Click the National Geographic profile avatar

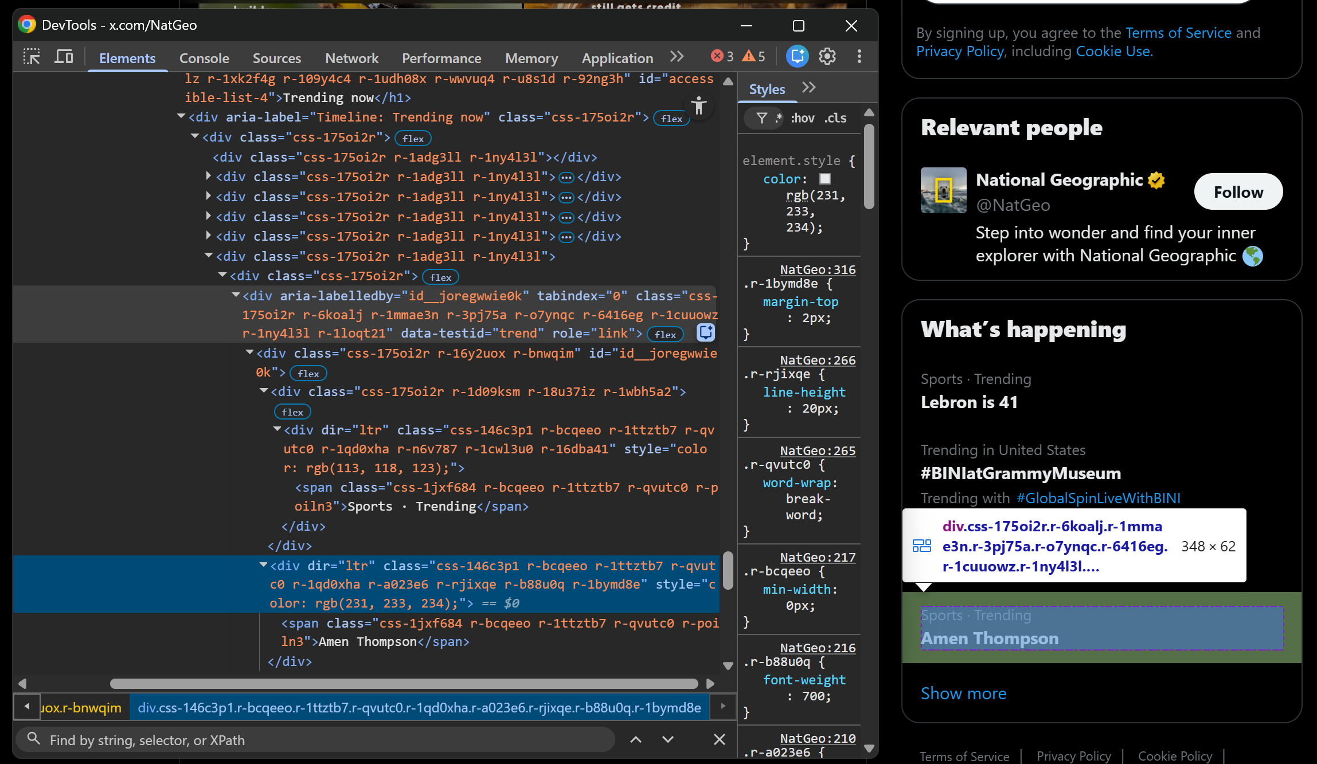[944, 190]
